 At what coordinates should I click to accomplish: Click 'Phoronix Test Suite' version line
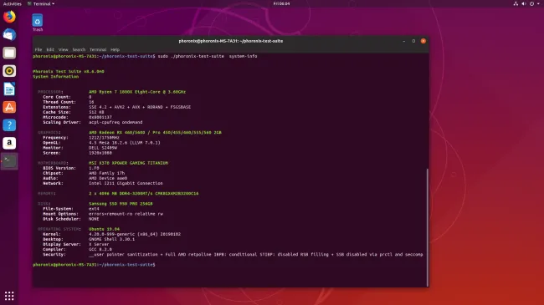point(69,71)
